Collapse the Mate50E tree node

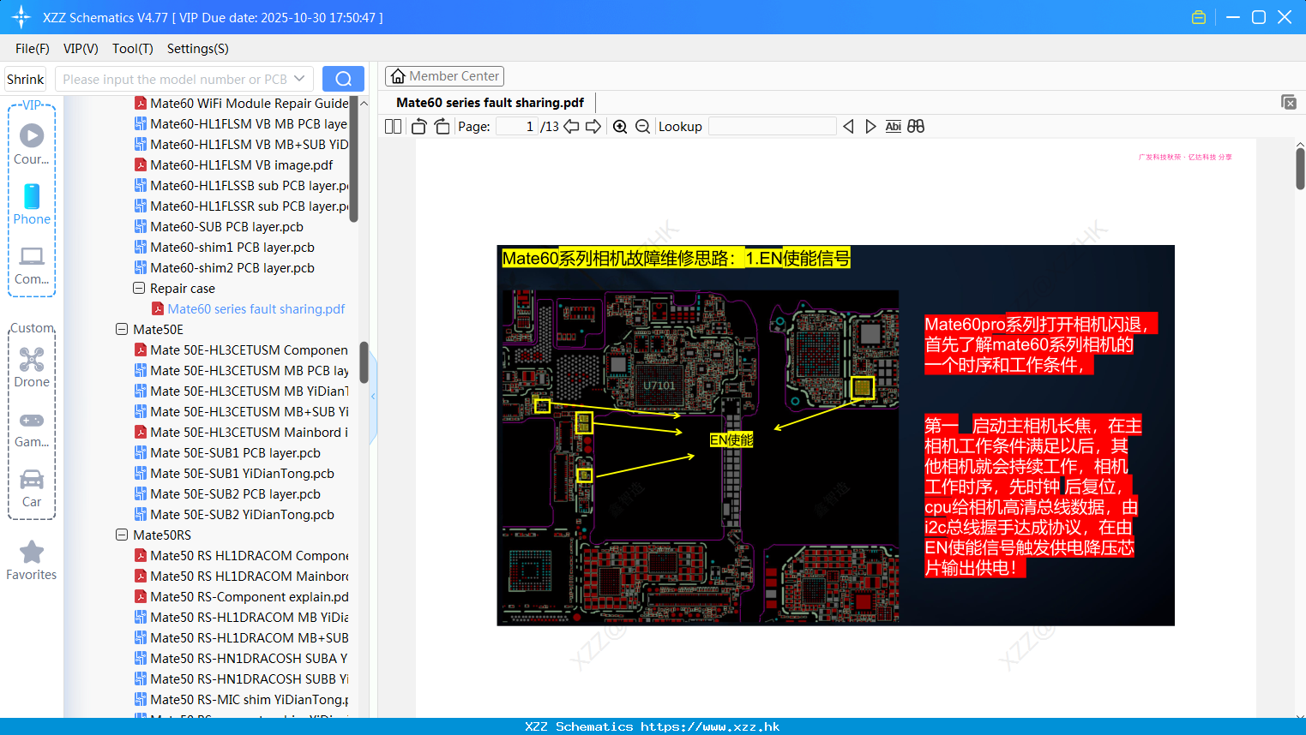(x=122, y=329)
